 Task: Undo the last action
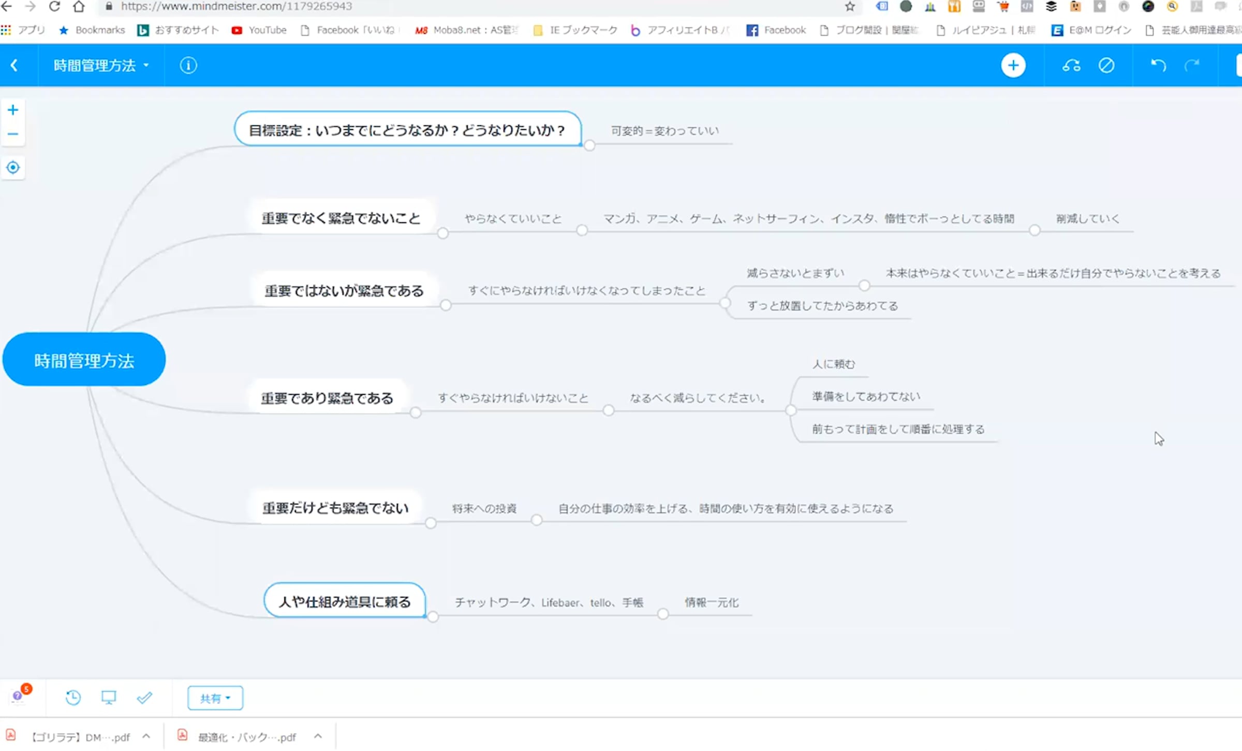coord(1158,66)
